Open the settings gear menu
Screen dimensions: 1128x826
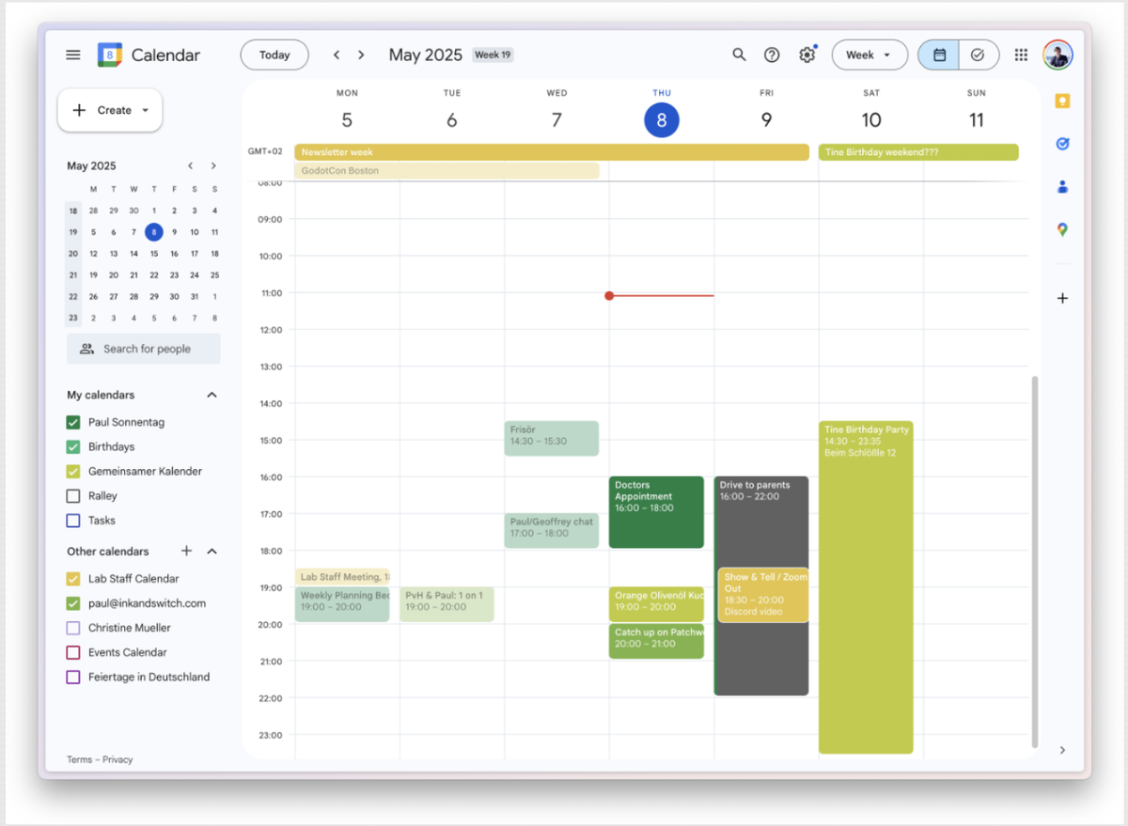point(807,55)
